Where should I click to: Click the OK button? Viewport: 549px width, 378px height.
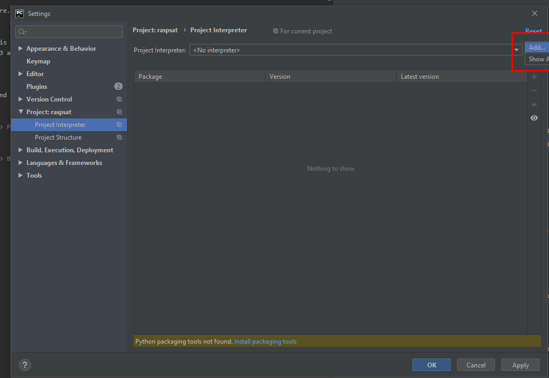432,365
